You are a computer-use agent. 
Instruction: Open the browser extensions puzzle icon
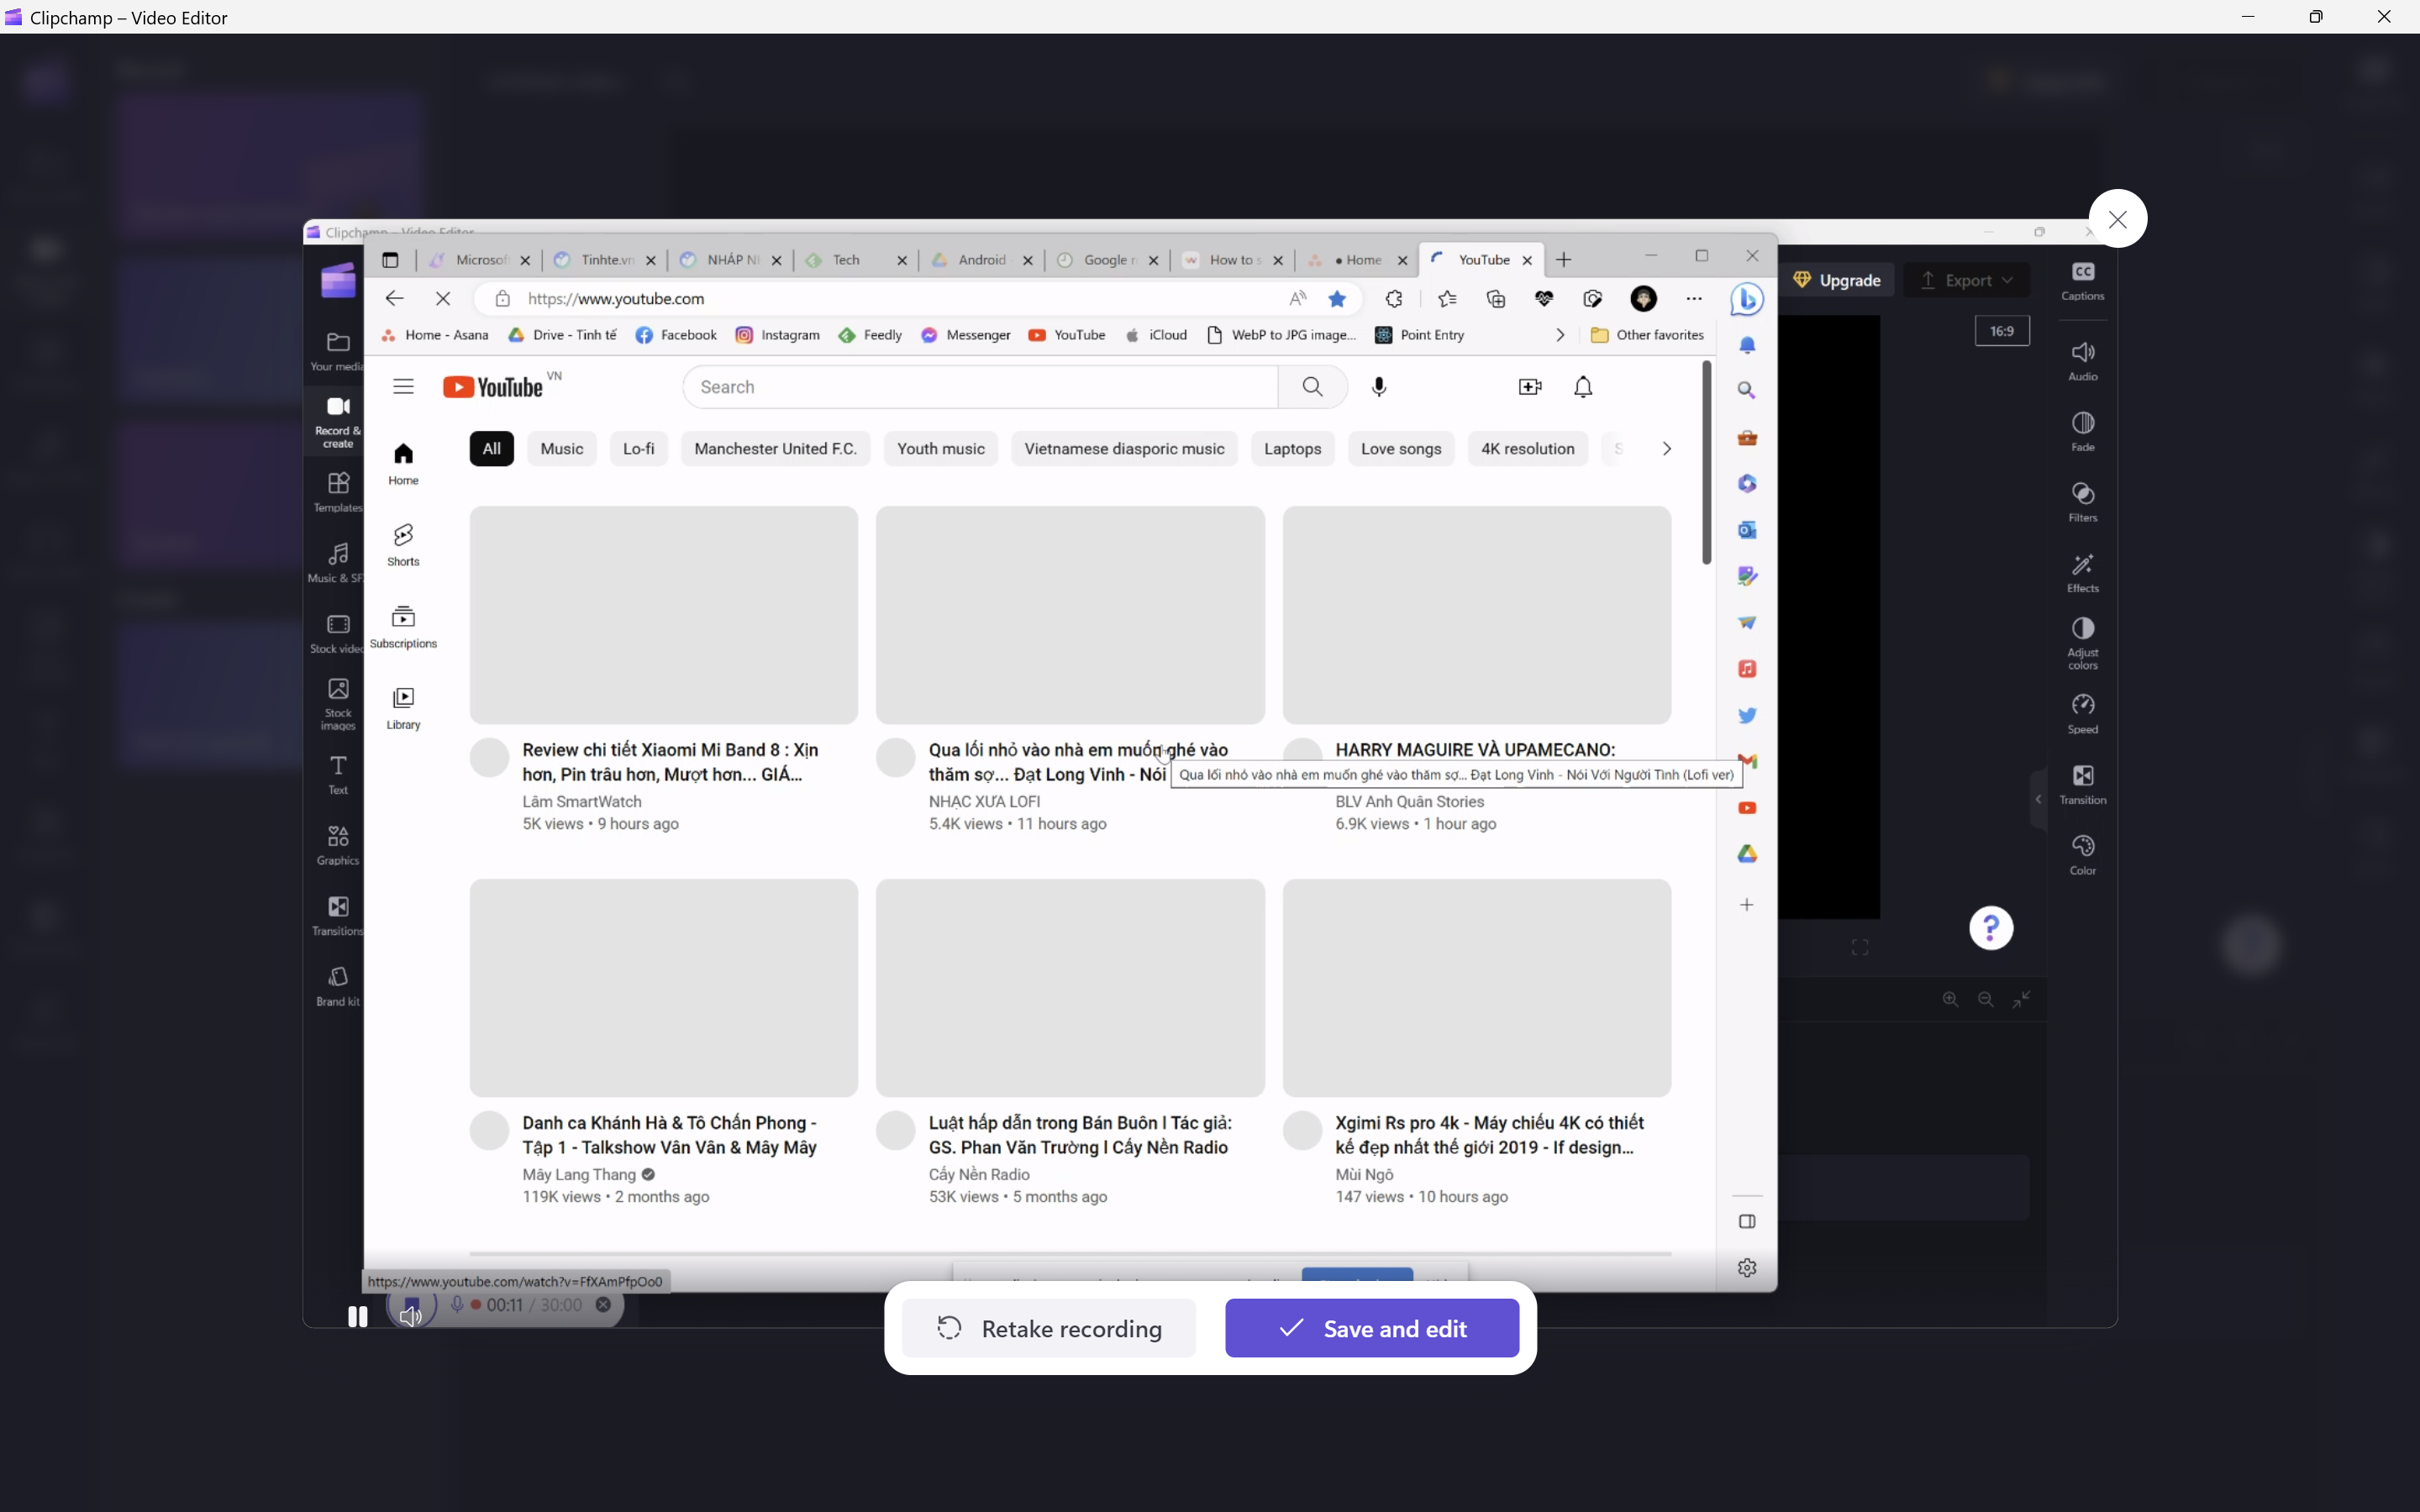[x=1394, y=299]
